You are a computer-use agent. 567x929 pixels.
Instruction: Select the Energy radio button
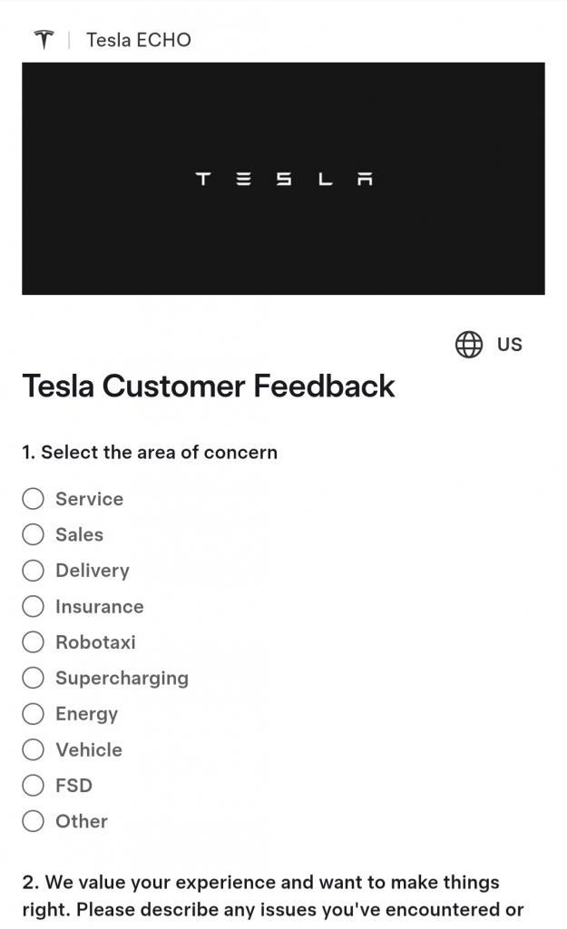34,714
